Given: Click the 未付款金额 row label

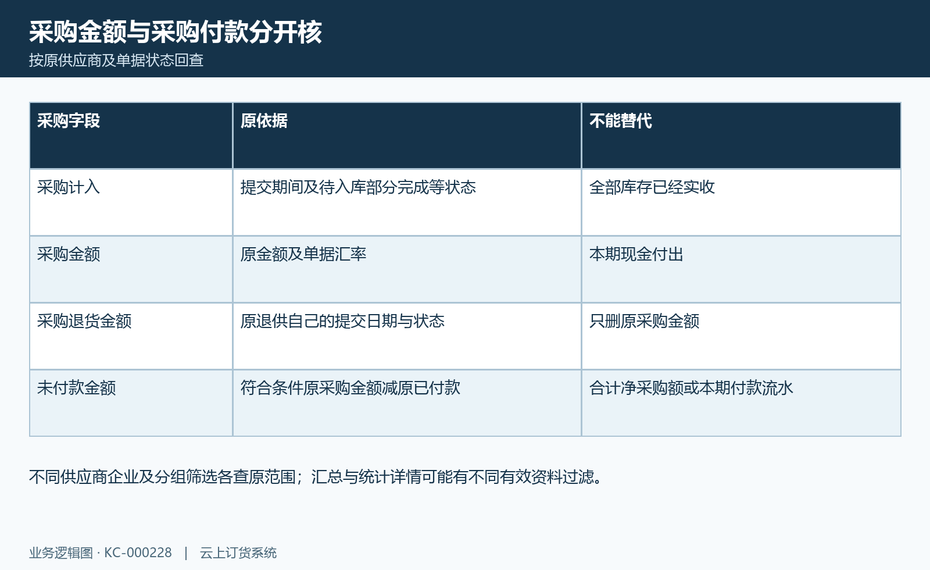Looking at the screenshot, I should [131, 403].
